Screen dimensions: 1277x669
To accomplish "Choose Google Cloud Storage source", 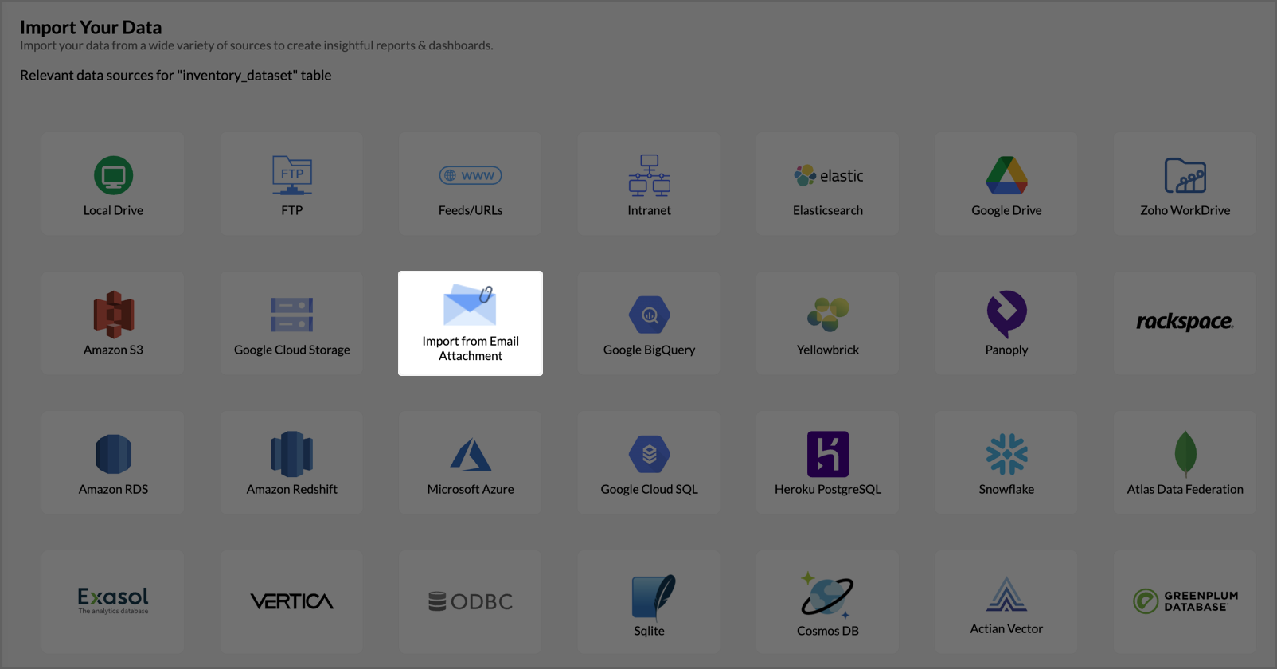I will [291, 323].
